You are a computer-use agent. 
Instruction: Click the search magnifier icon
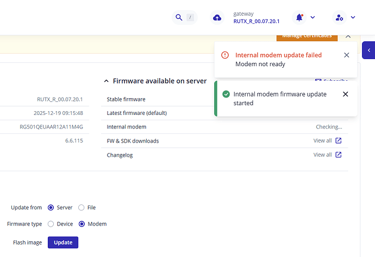(x=178, y=18)
